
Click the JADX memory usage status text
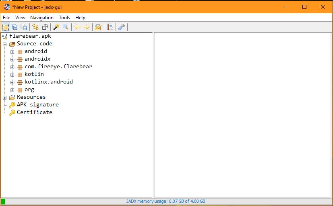166,201
